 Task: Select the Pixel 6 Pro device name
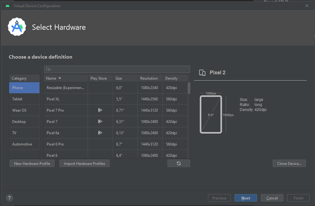coord(55,144)
